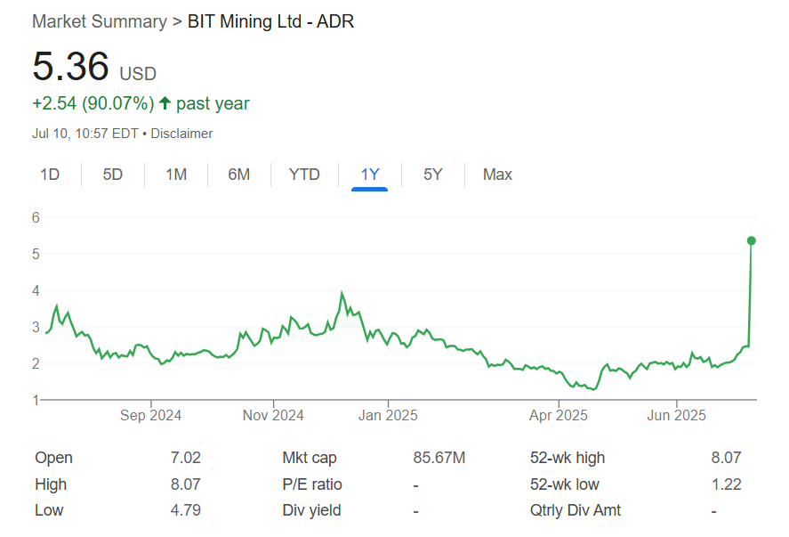Click the Sep 2024 axis label
Image resolution: width=789 pixels, height=537 pixels.
pos(150,415)
